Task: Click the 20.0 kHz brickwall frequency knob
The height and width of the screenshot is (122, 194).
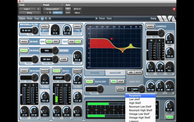Action: pos(67,29)
